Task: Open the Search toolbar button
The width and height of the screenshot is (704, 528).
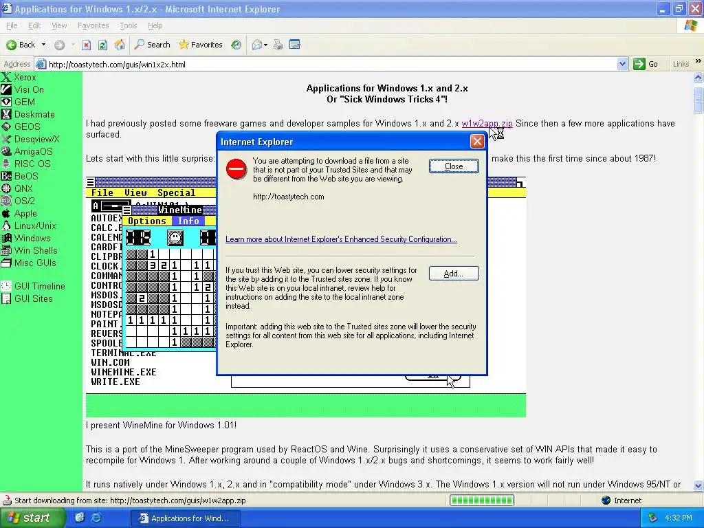Action: click(x=153, y=45)
